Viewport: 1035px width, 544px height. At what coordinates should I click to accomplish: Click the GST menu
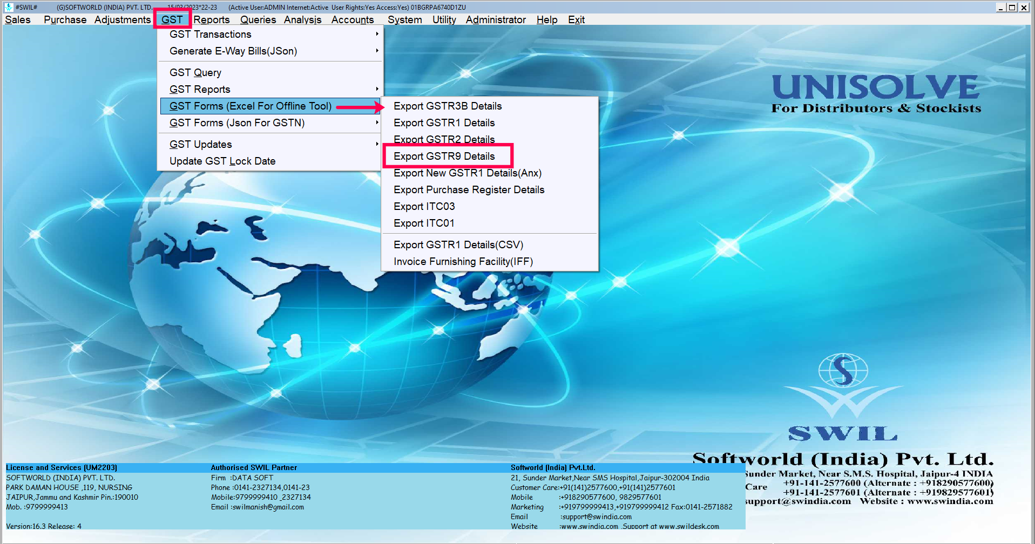pos(172,19)
